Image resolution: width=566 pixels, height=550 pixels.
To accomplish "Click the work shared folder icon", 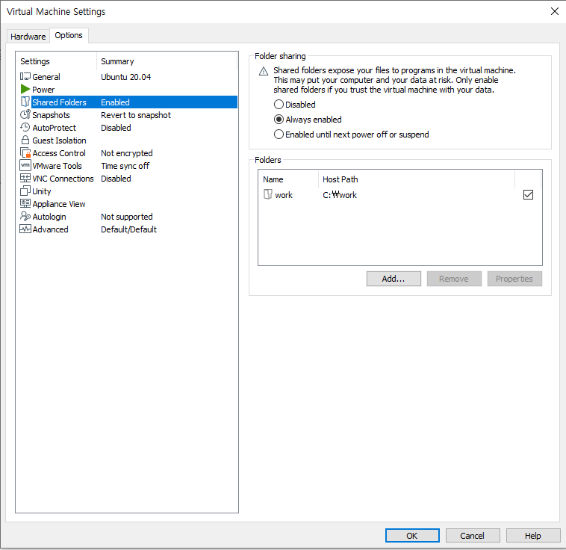I will click(267, 195).
